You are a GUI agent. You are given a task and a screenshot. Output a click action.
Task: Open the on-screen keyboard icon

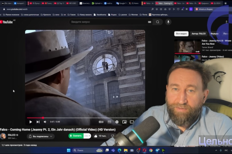pyautogui.click(x=150, y=22)
